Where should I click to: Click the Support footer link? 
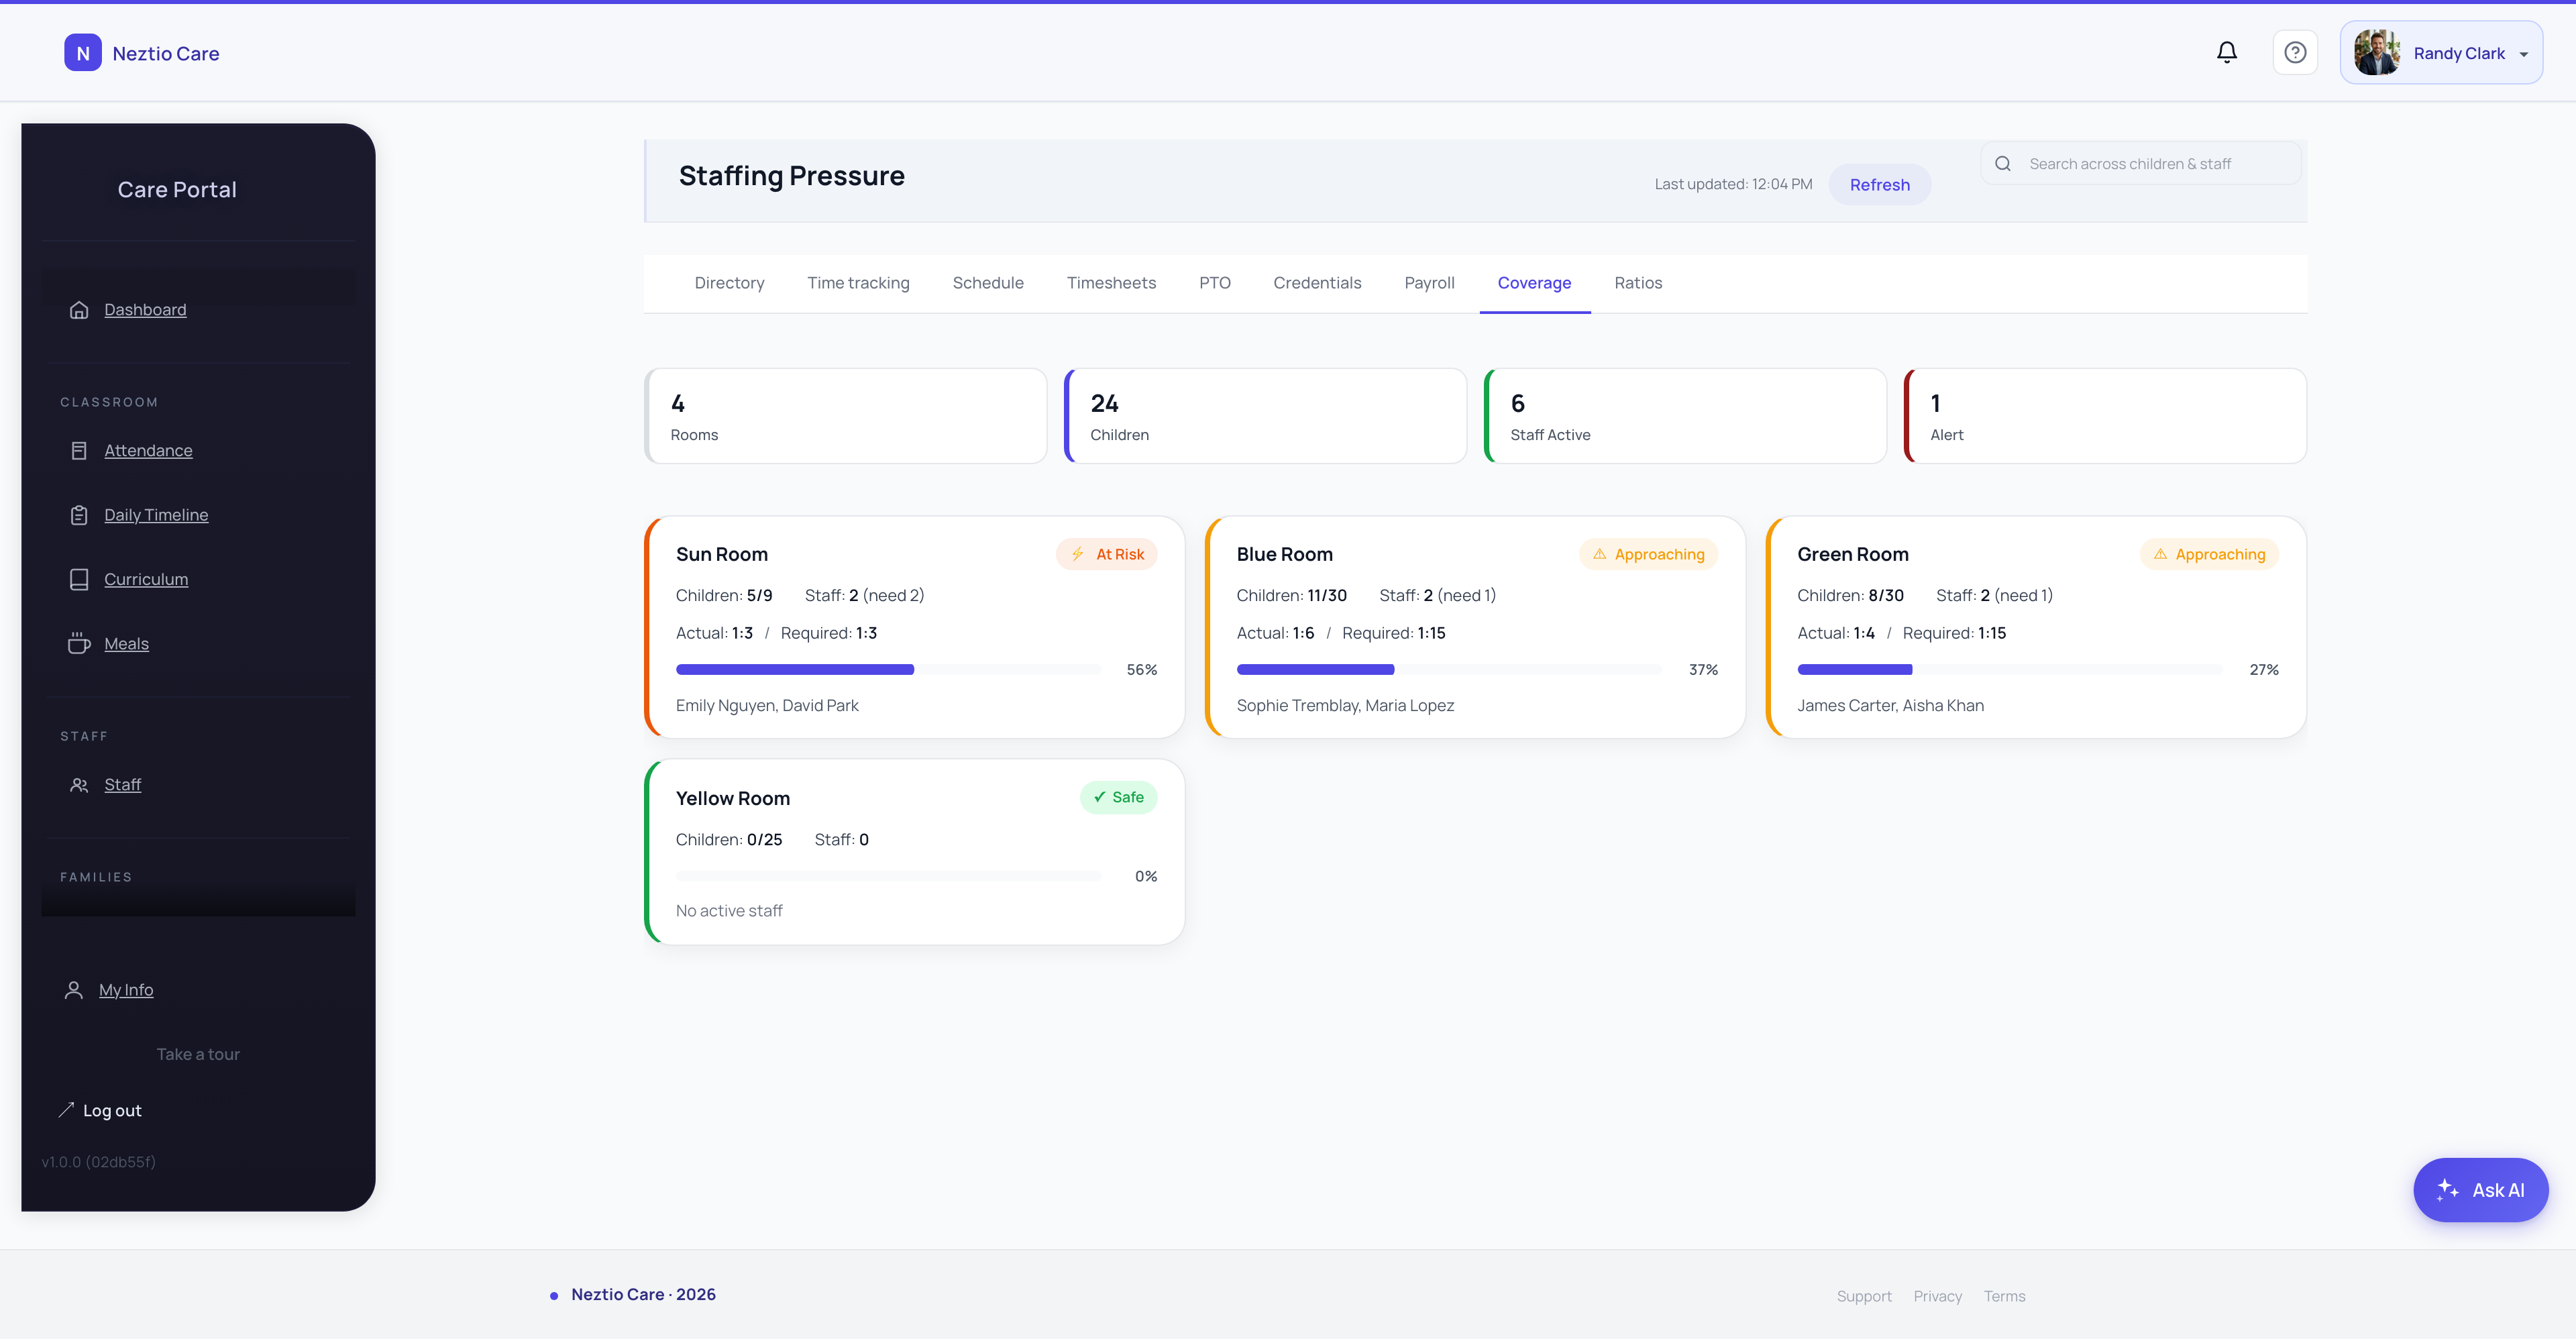coord(1864,1296)
